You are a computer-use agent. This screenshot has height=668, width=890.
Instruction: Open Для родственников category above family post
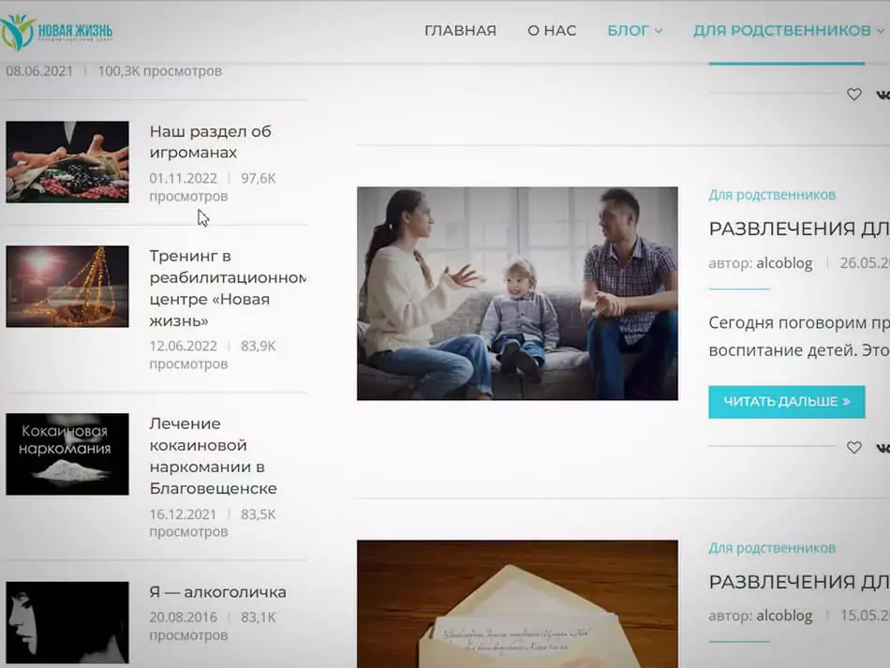point(771,195)
